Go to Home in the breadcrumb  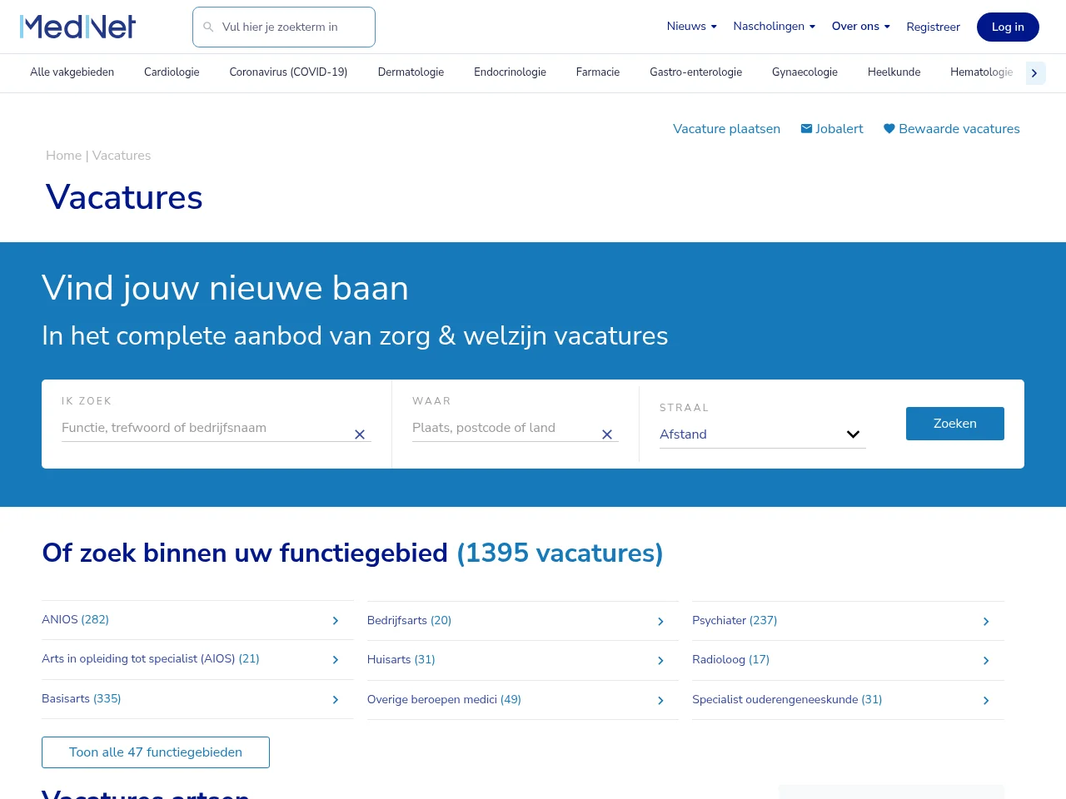pyautogui.click(x=63, y=156)
